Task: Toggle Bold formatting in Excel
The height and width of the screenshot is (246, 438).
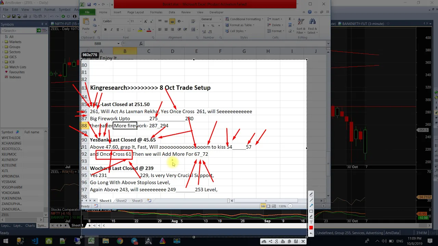Action: click(105, 29)
